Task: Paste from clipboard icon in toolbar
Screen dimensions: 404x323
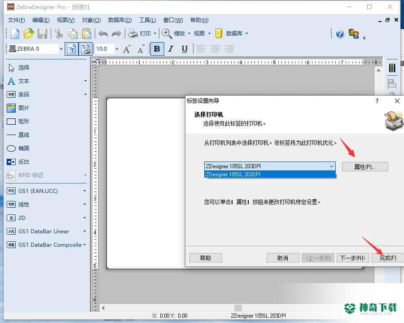Action: point(87,34)
